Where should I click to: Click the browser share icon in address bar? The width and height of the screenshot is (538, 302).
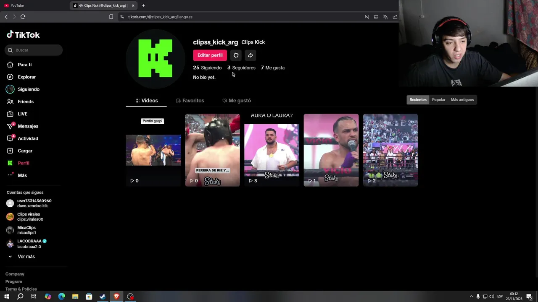point(395,17)
